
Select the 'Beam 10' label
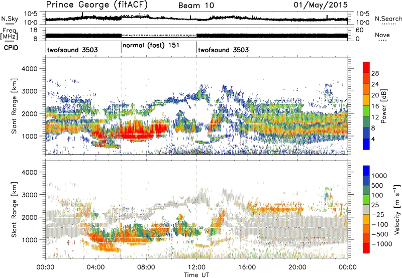pos(196,6)
